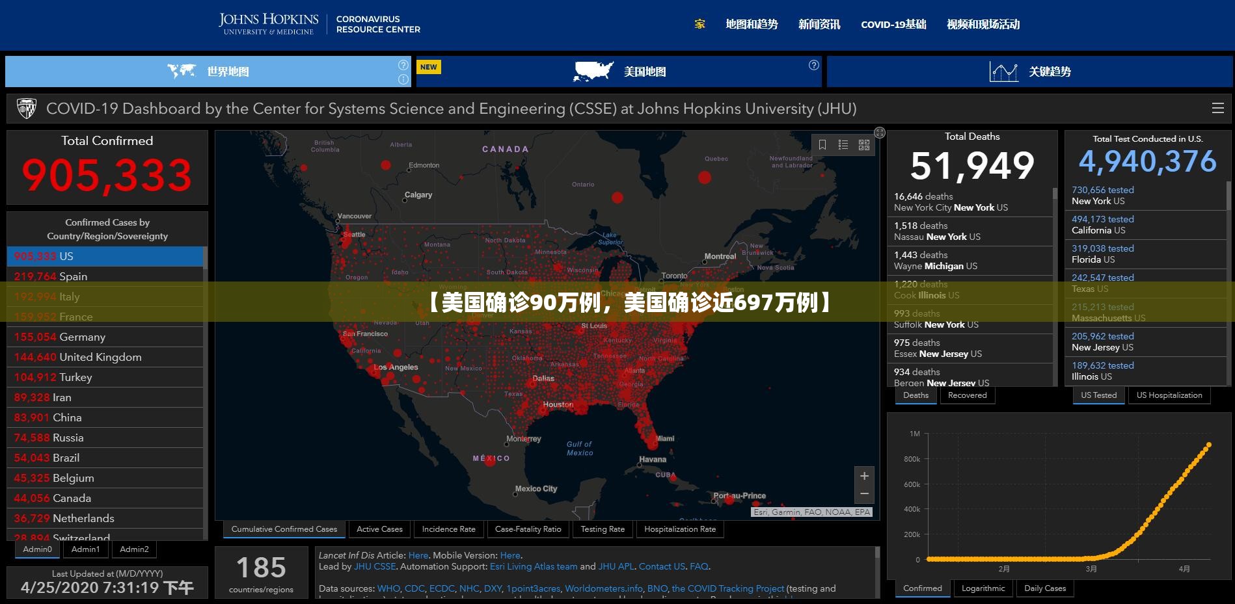Viewport: 1235px width, 604px height.
Task: Open the Lancet article 'Here' link
Action: point(418,555)
